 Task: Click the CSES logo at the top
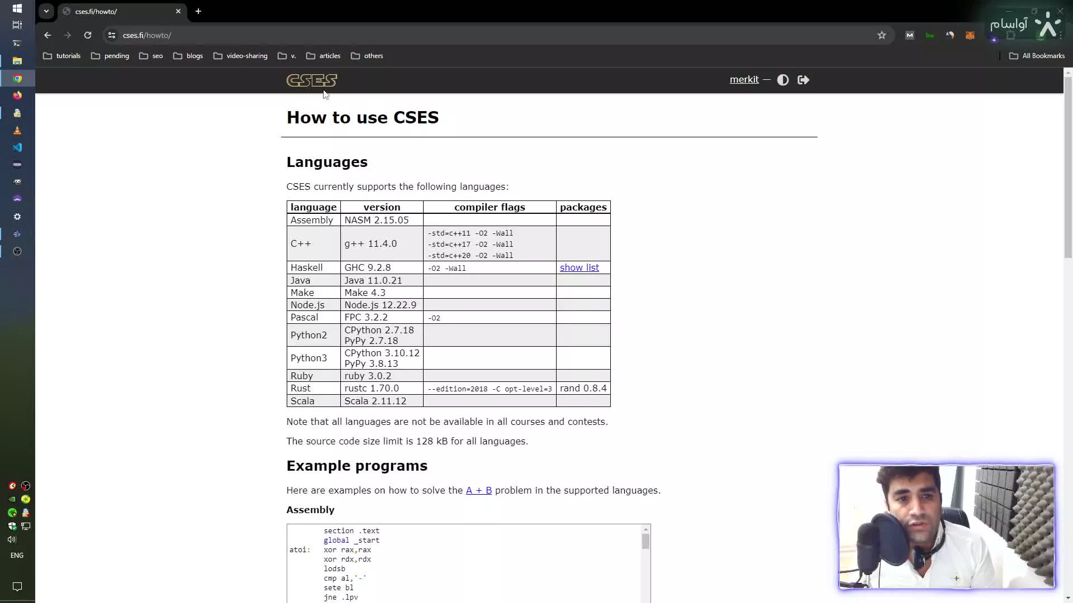coord(311,79)
